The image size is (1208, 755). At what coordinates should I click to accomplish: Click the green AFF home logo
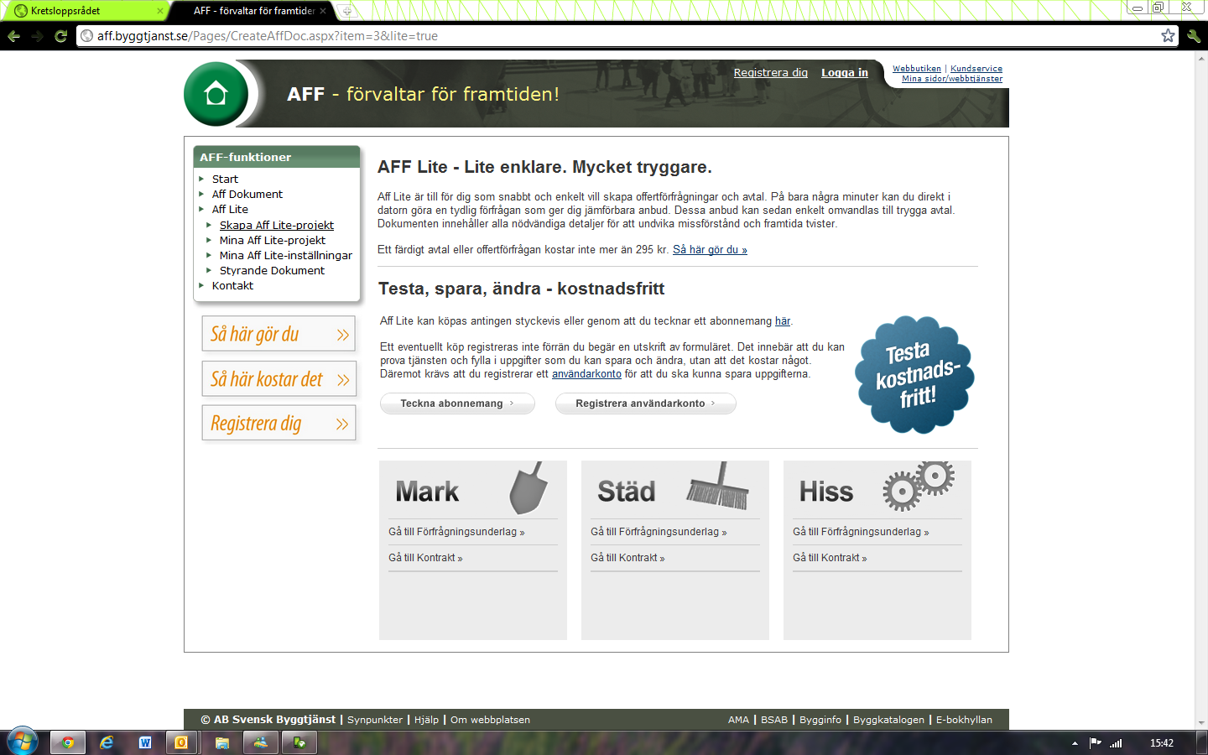click(x=216, y=94)
